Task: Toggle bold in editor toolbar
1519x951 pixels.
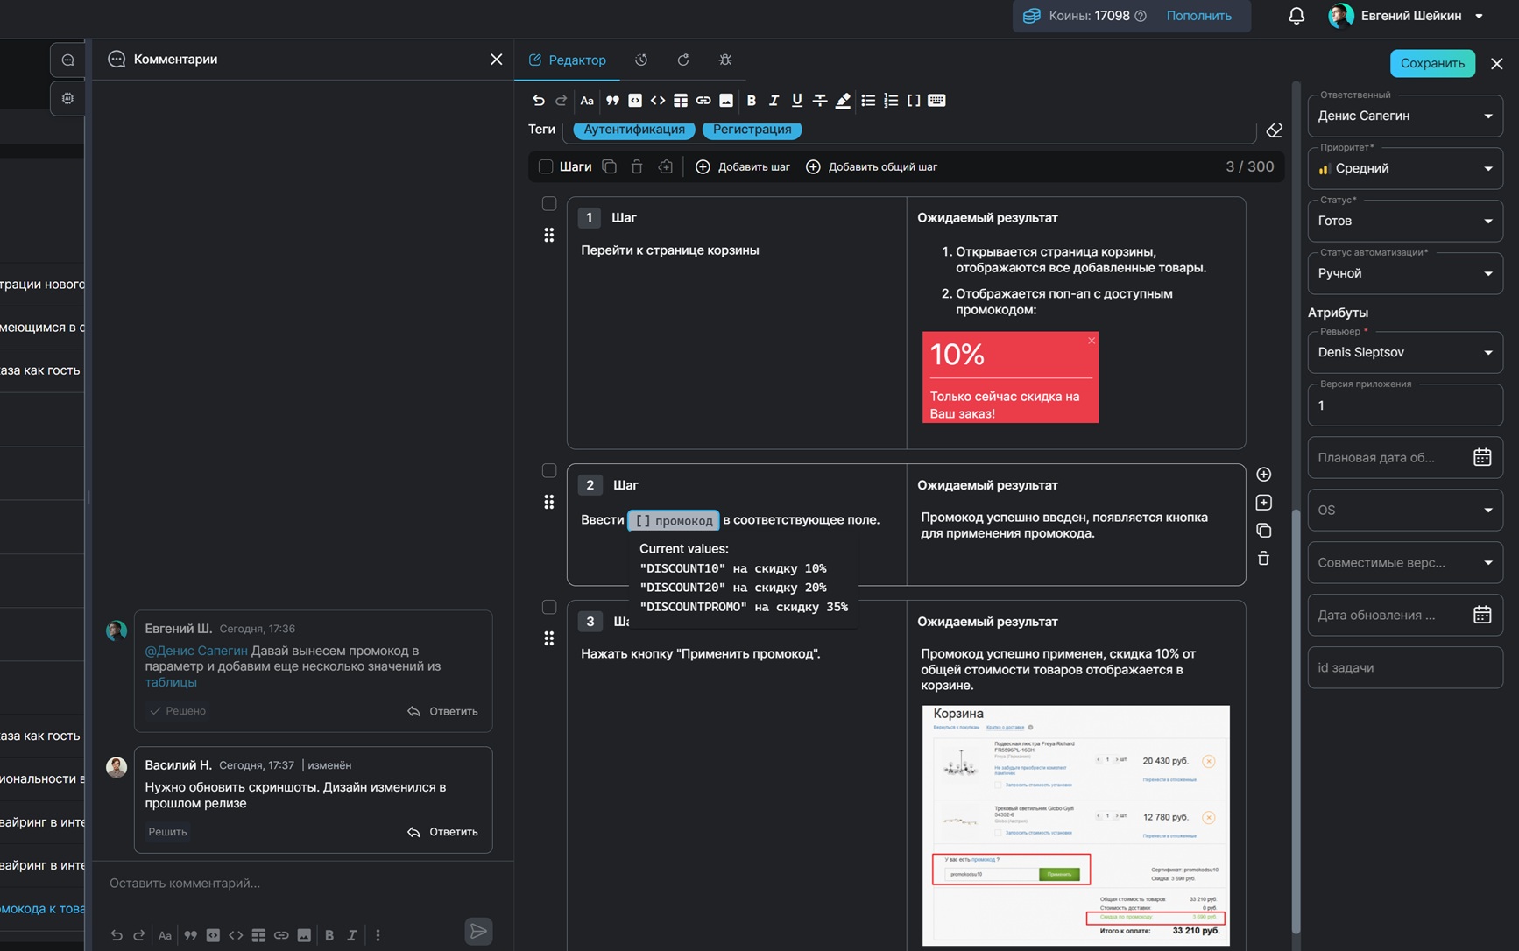Action: (x=751, y=100)
